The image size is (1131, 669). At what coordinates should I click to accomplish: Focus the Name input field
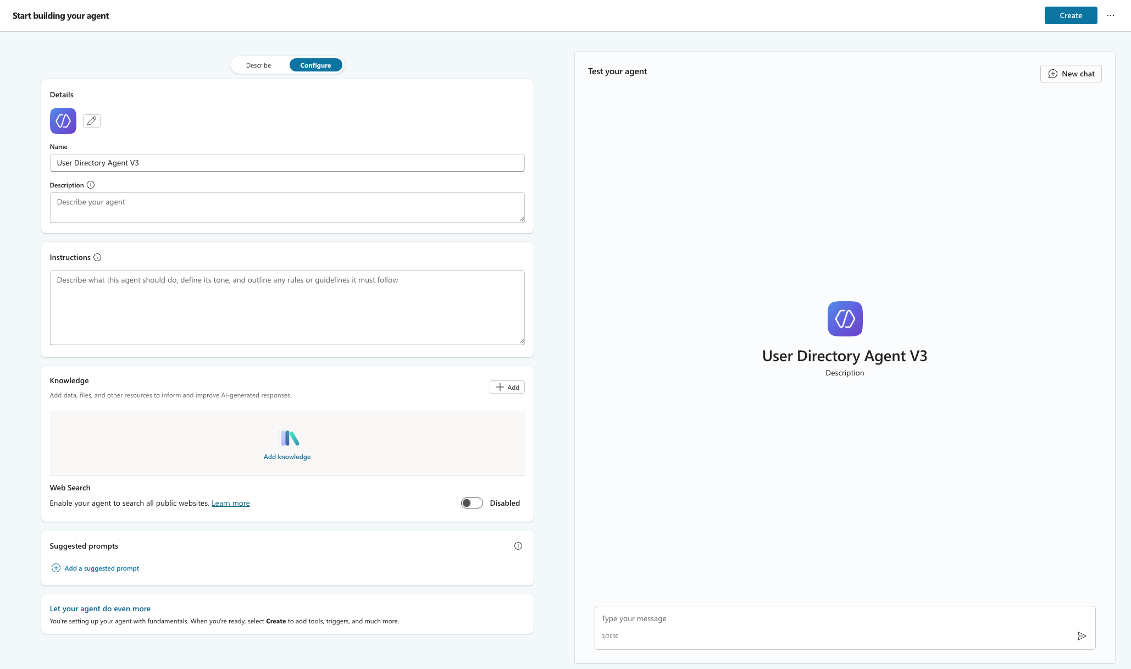click(287, 163)
